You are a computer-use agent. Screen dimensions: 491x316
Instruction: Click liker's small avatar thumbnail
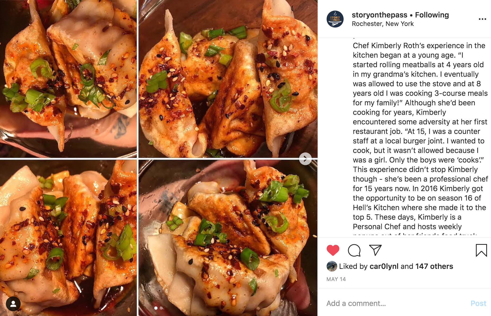pos(332,266)
